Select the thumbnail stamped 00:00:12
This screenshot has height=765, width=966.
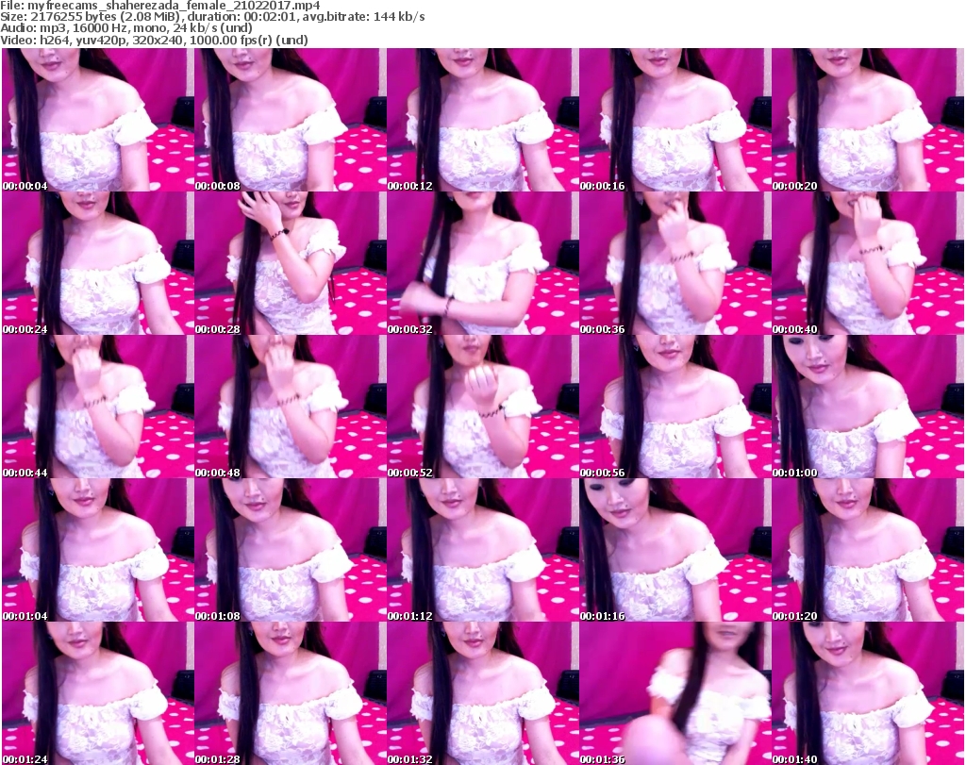pyautogui.click(x=483, y=120)
